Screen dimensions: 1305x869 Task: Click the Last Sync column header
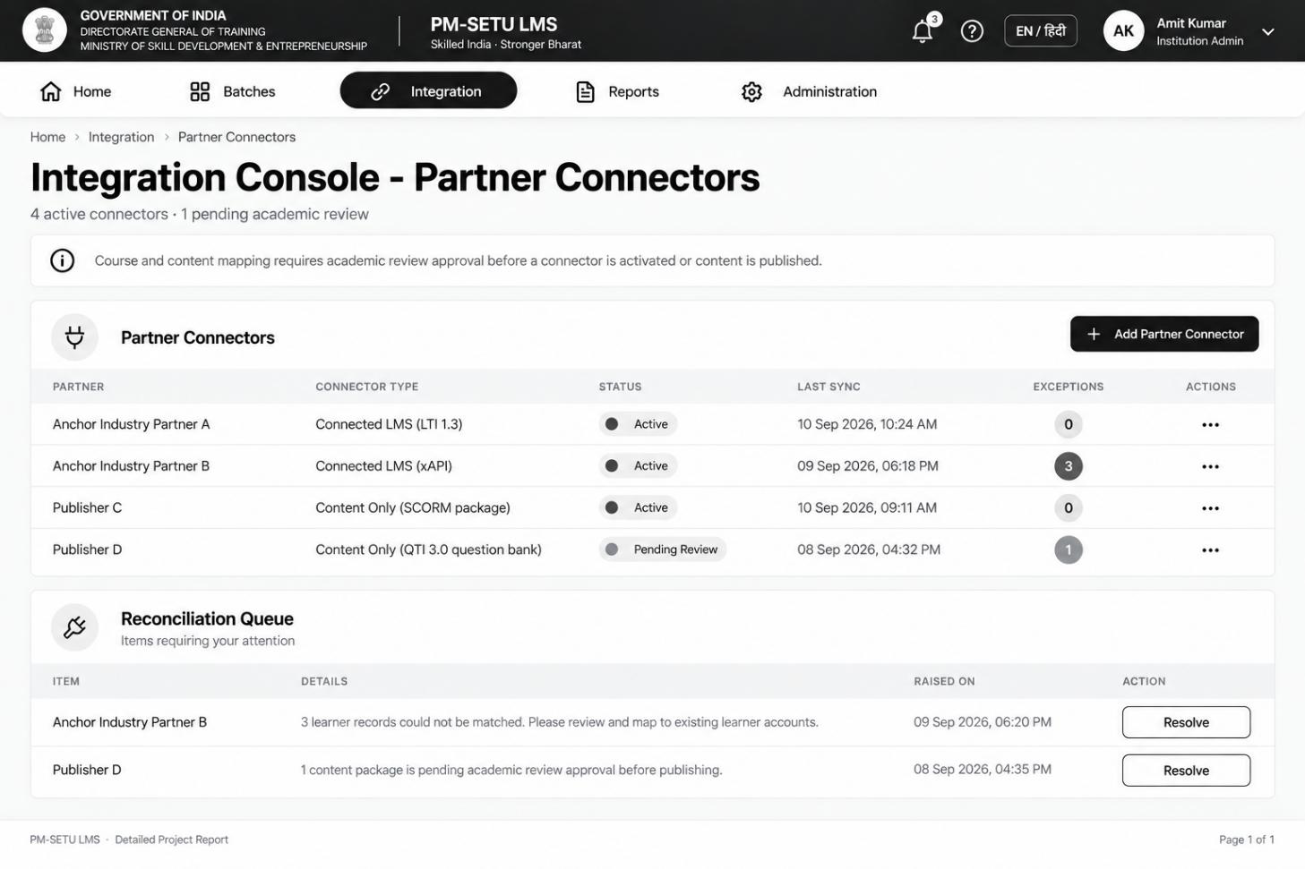coord(829,387)
